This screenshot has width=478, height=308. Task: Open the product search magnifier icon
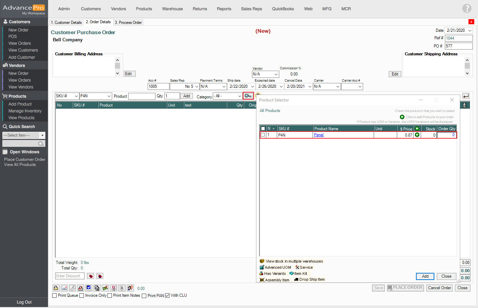point(248,96)
